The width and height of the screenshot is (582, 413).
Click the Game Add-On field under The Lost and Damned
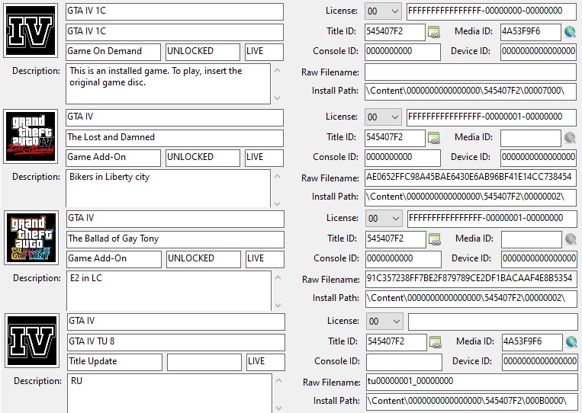[x=113, y=158]
